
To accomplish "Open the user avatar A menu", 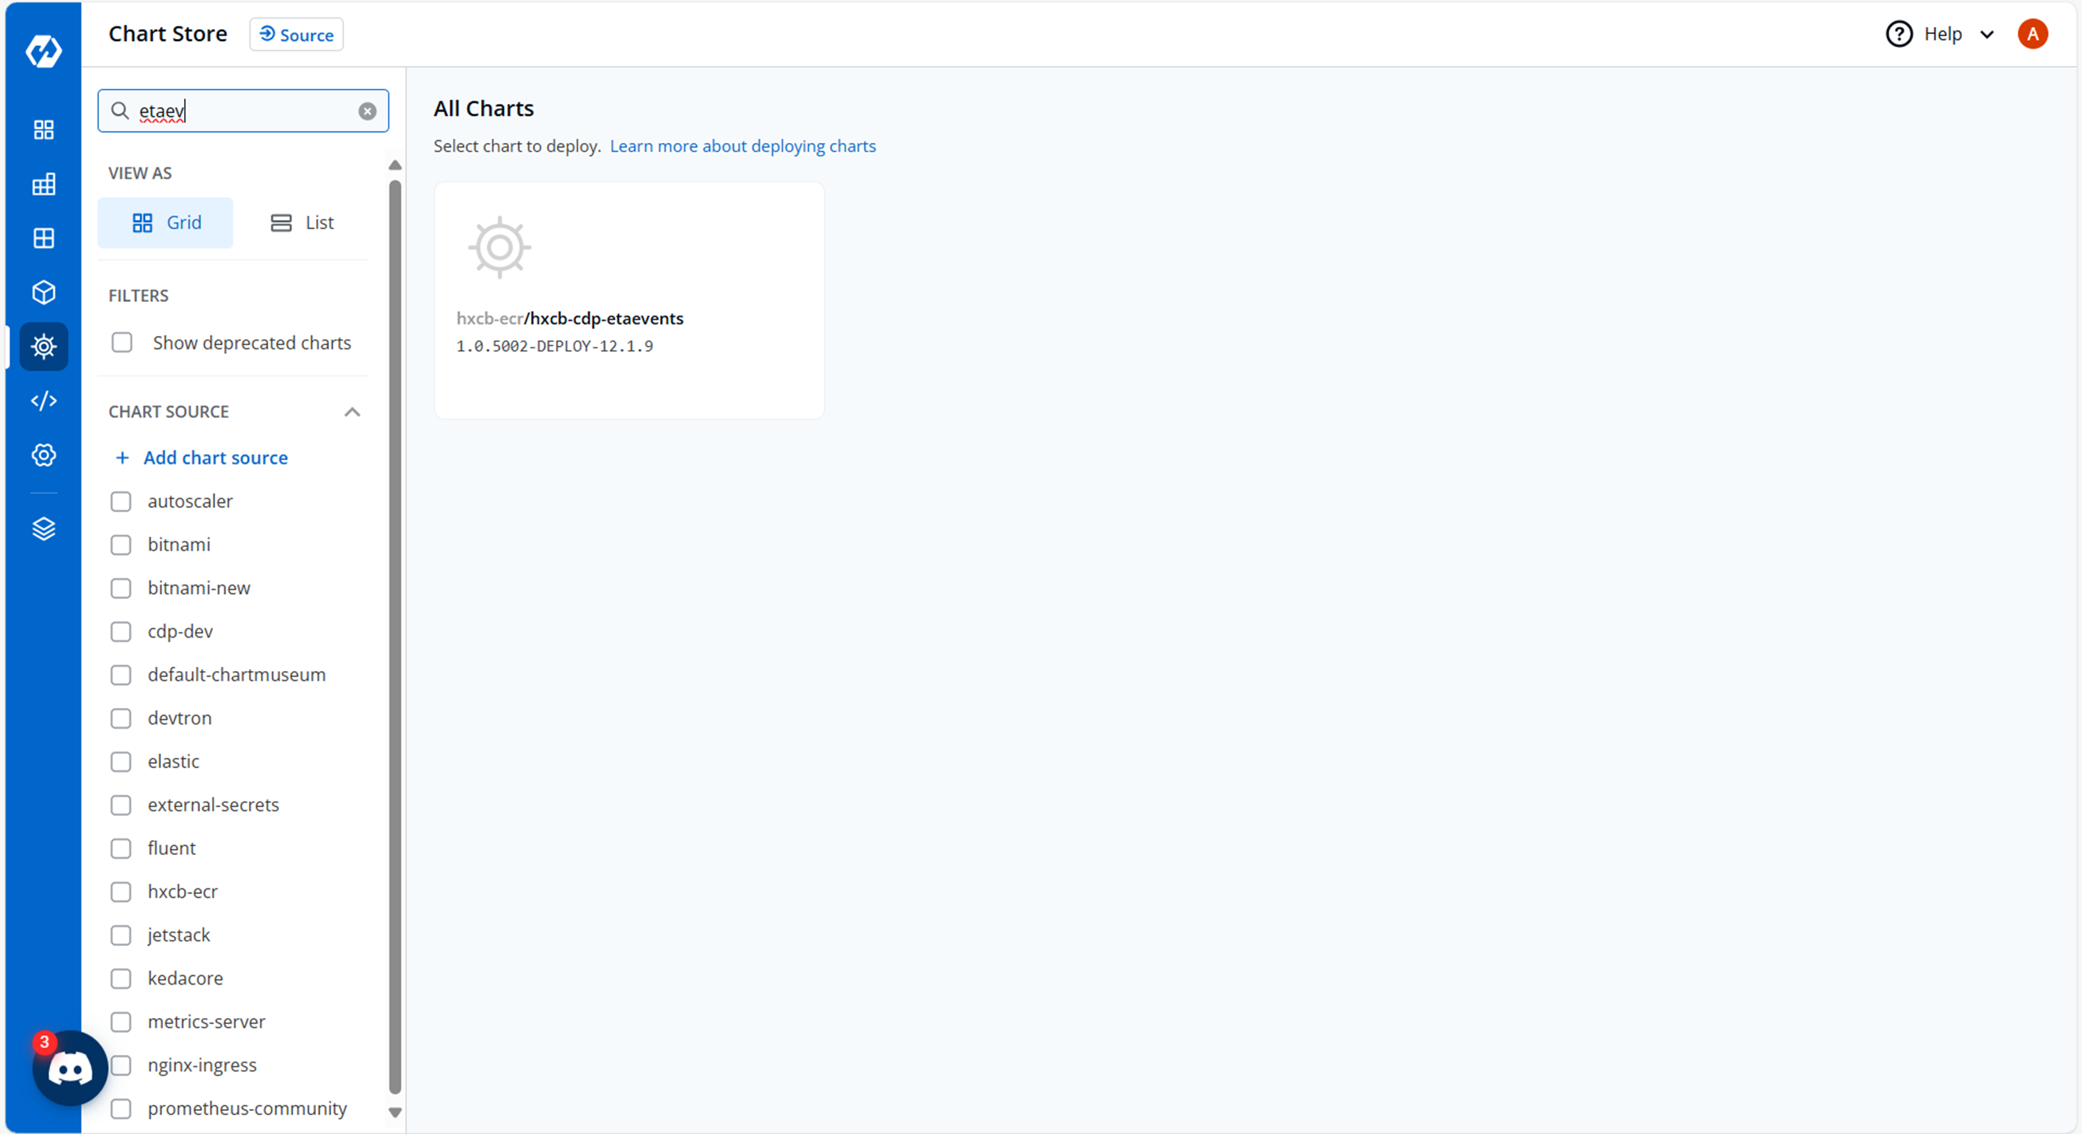I will [x=2031, y=34].
